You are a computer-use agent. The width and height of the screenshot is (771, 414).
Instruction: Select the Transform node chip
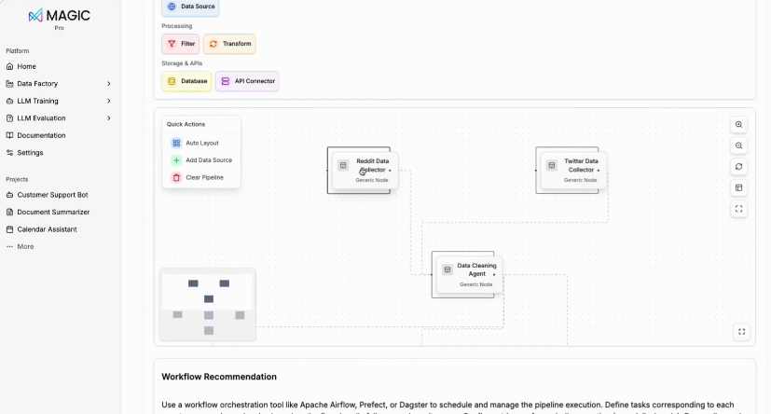(229, 44)
